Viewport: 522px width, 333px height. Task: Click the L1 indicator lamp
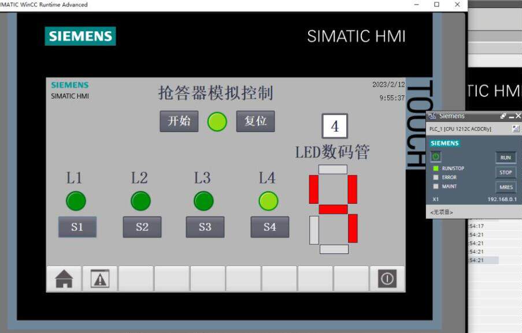click(76, 201)
